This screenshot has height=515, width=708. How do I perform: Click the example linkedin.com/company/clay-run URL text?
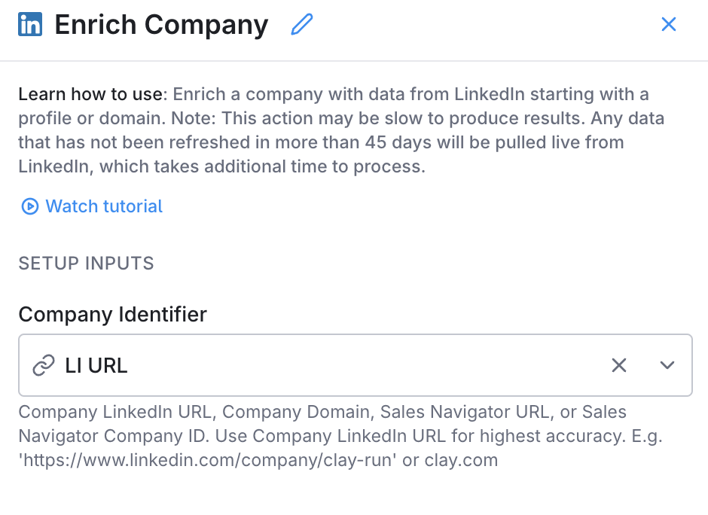point(208,460)
